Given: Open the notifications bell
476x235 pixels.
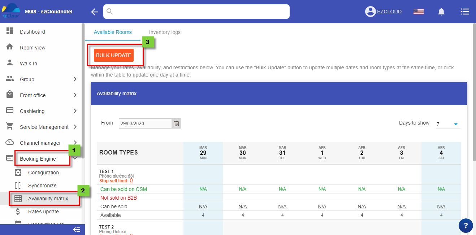Looking at the screenshot, I should [441, 12].
